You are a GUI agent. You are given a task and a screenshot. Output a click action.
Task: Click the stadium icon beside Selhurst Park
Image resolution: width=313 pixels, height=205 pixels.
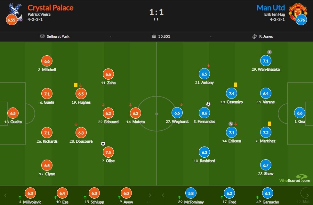click(x=42, y=36)
